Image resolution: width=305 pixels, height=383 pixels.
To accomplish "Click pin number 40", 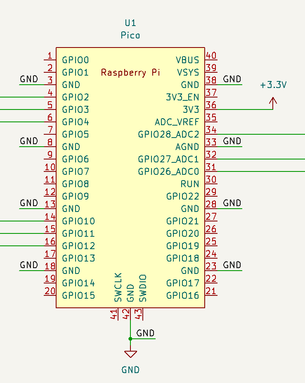I will point(211,56).
